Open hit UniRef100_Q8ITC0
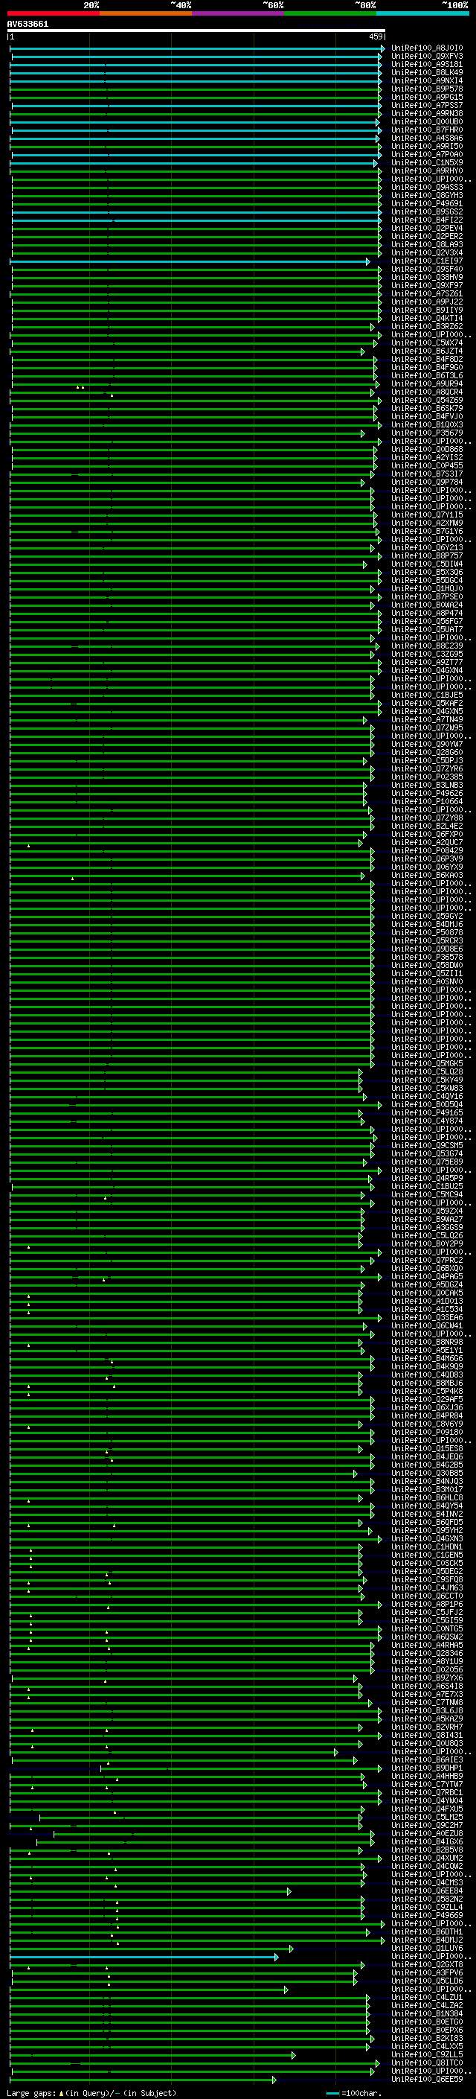Screen dimensions: 476x2099 [x=427, y=2063]
